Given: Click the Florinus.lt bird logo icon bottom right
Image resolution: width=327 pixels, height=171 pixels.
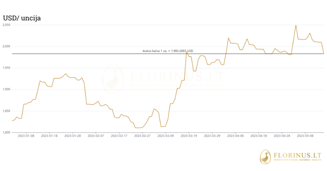Looking at the screenshot, I should [267, 157].
